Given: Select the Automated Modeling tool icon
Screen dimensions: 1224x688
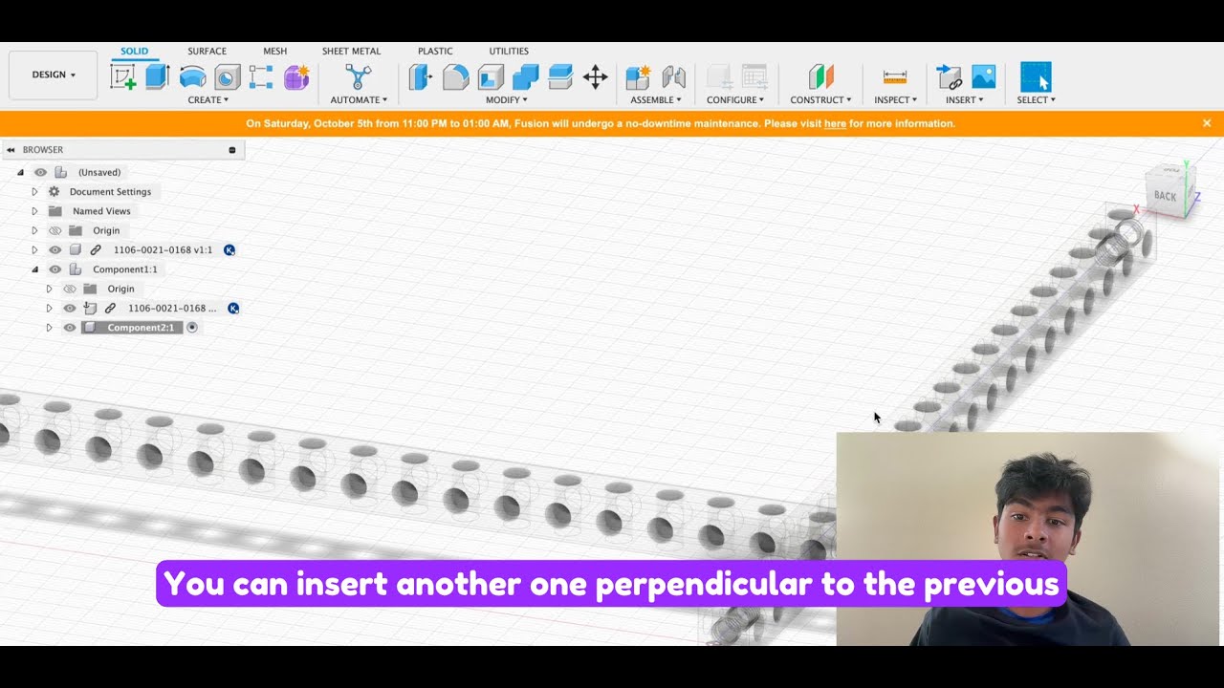Looking at the screenshot, I should [358, 77].
